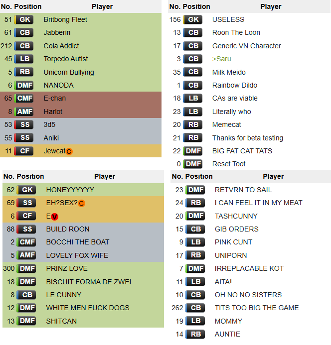The height and width of the screenshot is (345, 331).
Task: Select player name AITA!
Action: point(223,282)
